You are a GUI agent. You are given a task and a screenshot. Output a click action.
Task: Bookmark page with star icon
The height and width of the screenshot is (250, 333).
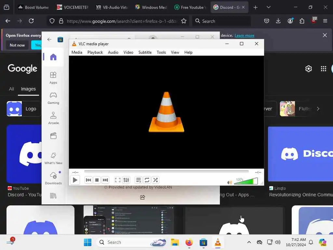pyautogui.click(x=184, y=21)
